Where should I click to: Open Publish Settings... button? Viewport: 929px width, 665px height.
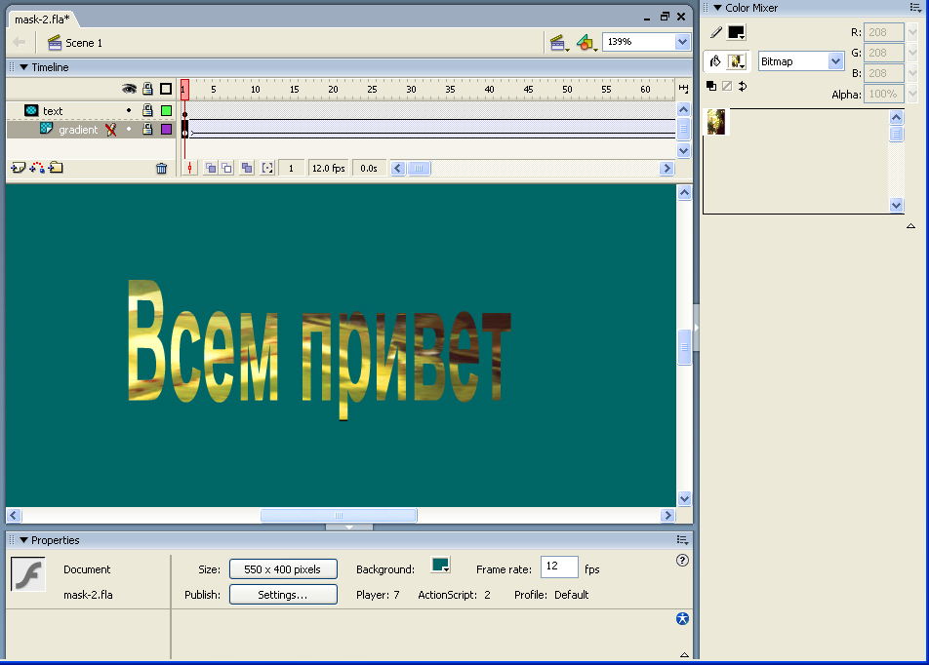click(x=283, y=595)
